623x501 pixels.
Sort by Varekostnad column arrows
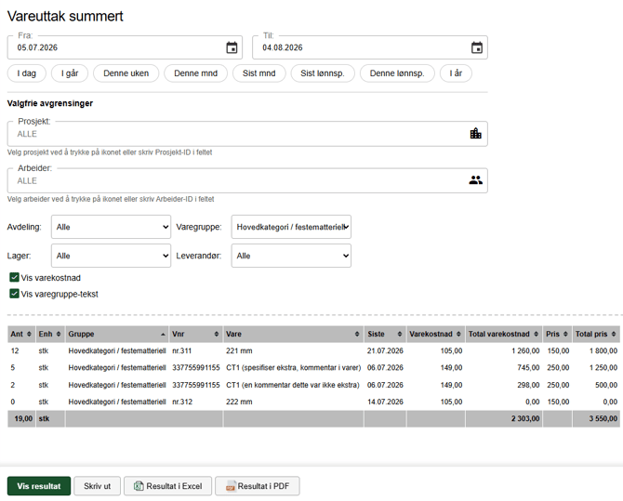point(458,334)
